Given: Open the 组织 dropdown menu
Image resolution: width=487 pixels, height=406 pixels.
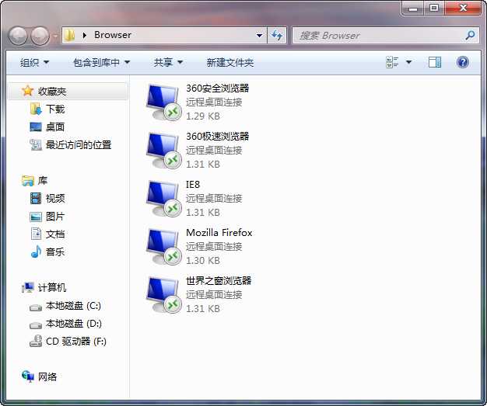Looking at the screenshot, I should pos(34,63).
